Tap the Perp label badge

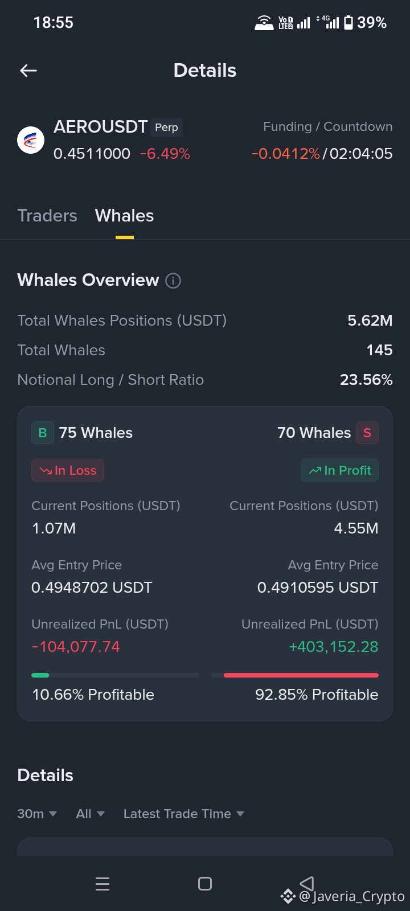(x=167, y=128)
